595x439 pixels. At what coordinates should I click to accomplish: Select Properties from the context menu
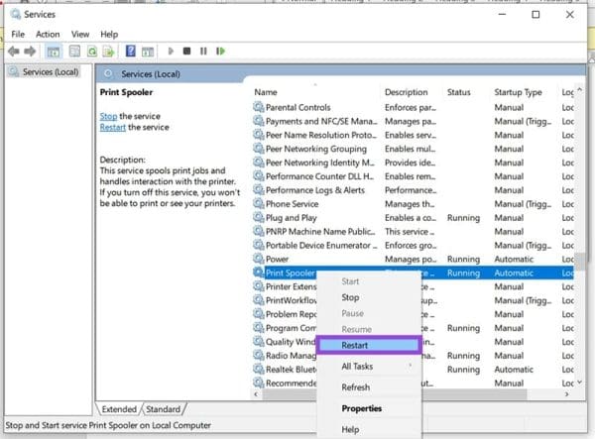point(362,408)
